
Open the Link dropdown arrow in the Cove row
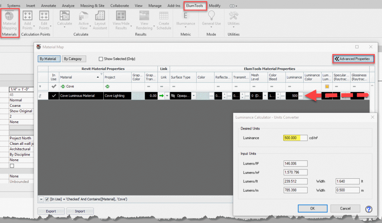point(167,96)
